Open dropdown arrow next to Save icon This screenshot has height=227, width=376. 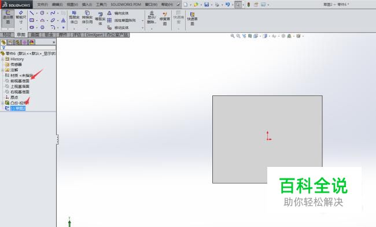point(212,5)
